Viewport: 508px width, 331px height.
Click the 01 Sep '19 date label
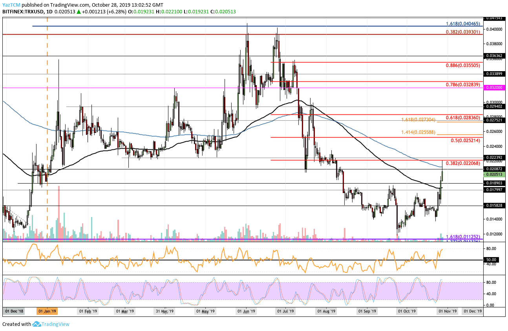tap(367, 311)
